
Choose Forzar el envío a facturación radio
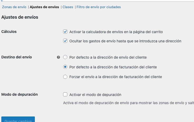(65, 77)
